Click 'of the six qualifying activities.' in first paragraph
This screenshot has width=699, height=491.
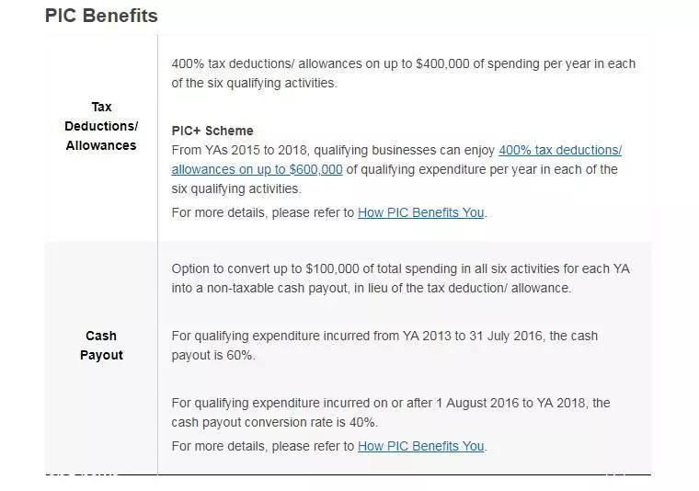[254, 84]
